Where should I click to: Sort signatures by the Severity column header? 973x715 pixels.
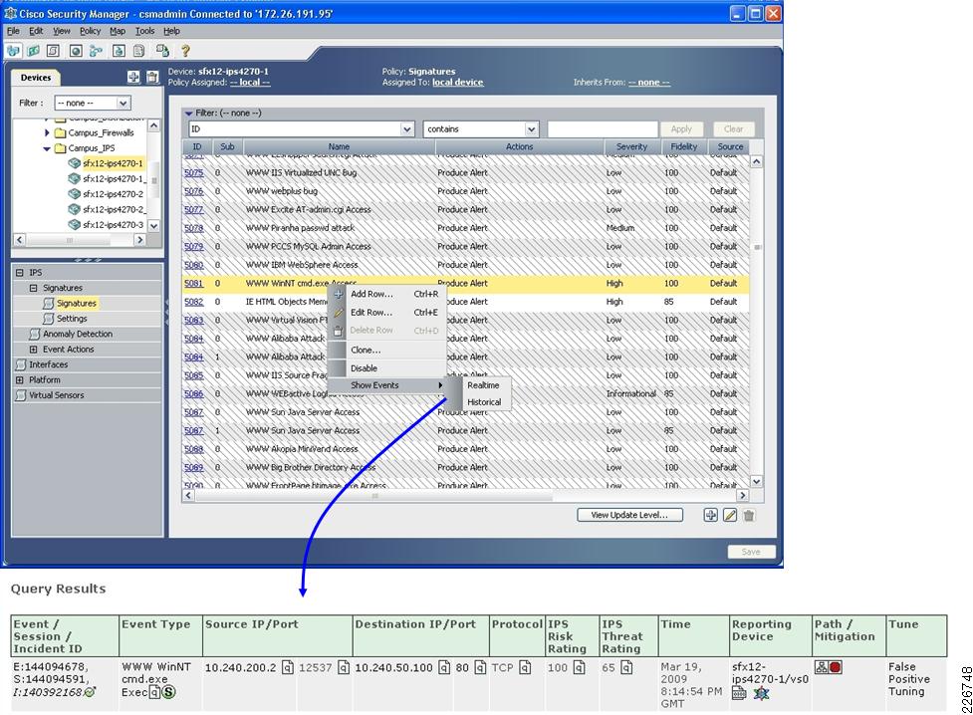pos(631,147)
